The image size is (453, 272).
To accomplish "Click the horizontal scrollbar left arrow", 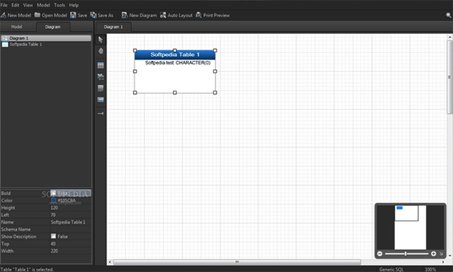I will [x=109, y=262].
